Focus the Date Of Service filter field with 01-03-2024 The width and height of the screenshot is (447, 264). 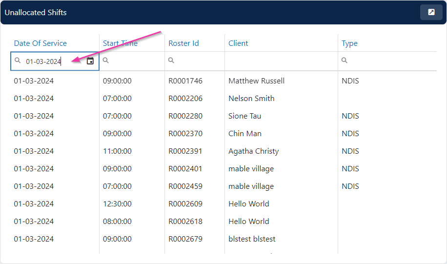pyautogui.click(x=55, y=61)
